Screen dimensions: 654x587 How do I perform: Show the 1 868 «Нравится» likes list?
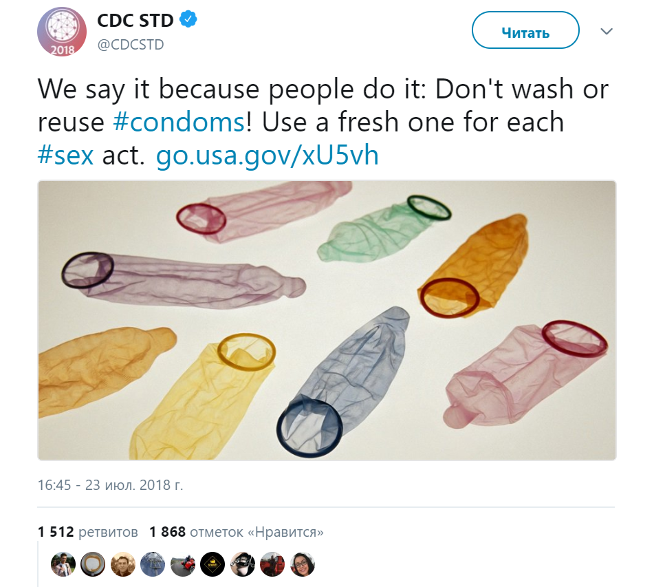coord(237,532)
